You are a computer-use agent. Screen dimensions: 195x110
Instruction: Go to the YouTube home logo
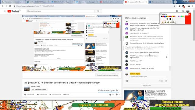coord(13,11)
